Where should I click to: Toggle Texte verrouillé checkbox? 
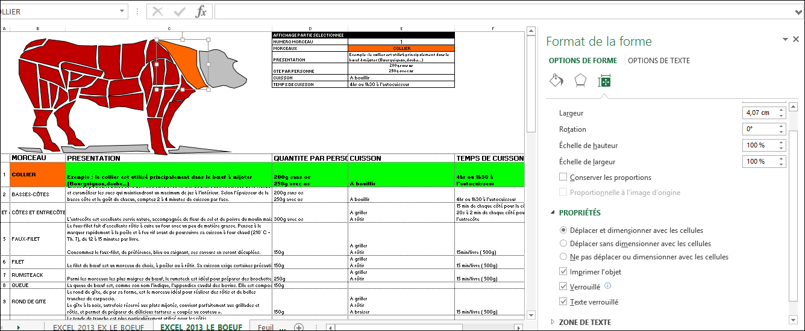point(563,302)
